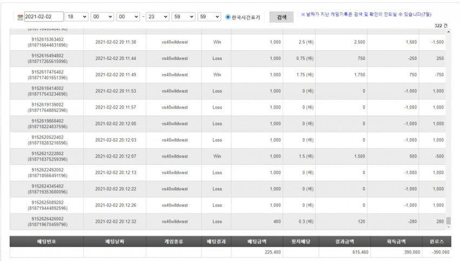Expand the end minute 59 dropdown
Viewport: 460px width, 261px height.
[x=183, y=17]
